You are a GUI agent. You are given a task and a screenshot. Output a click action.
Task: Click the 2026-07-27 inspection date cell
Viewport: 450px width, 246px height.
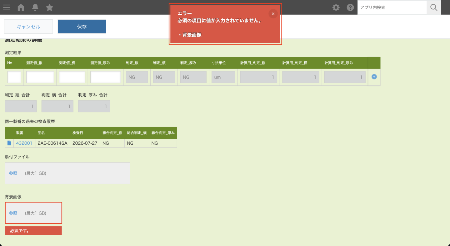[x=85, y=143]
